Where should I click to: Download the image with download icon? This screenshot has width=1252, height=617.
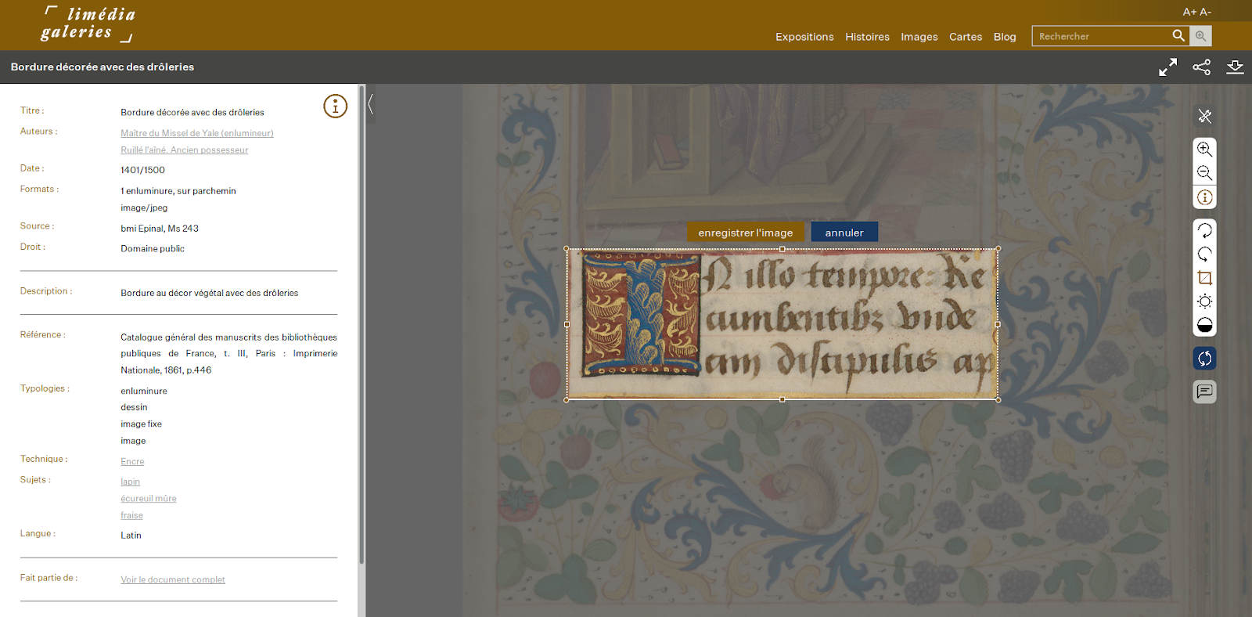click(x=1235, y=67)
